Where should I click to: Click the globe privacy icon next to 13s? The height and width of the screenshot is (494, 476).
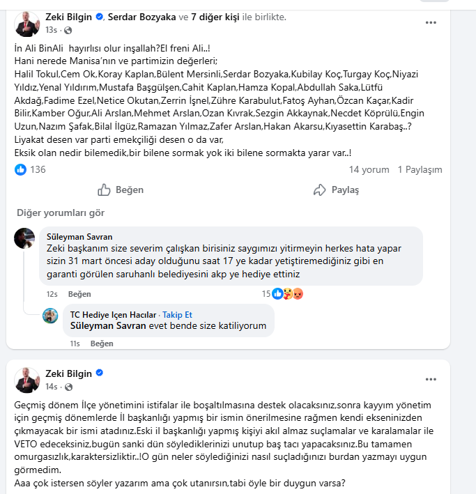point(68,30)
